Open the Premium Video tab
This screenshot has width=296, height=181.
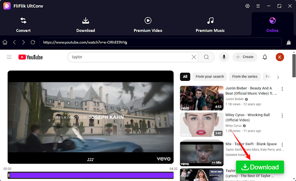148,25
